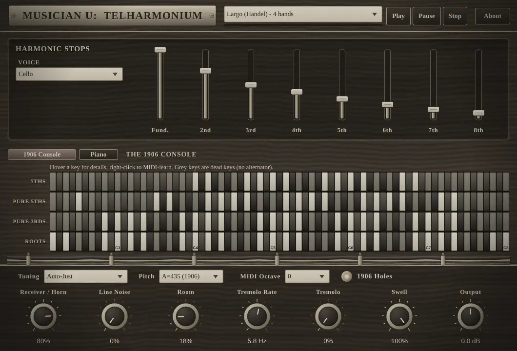This screenshot has width=517, height=351.
Task: Click the C8 key in the Roots row
Action: [506, 242]
